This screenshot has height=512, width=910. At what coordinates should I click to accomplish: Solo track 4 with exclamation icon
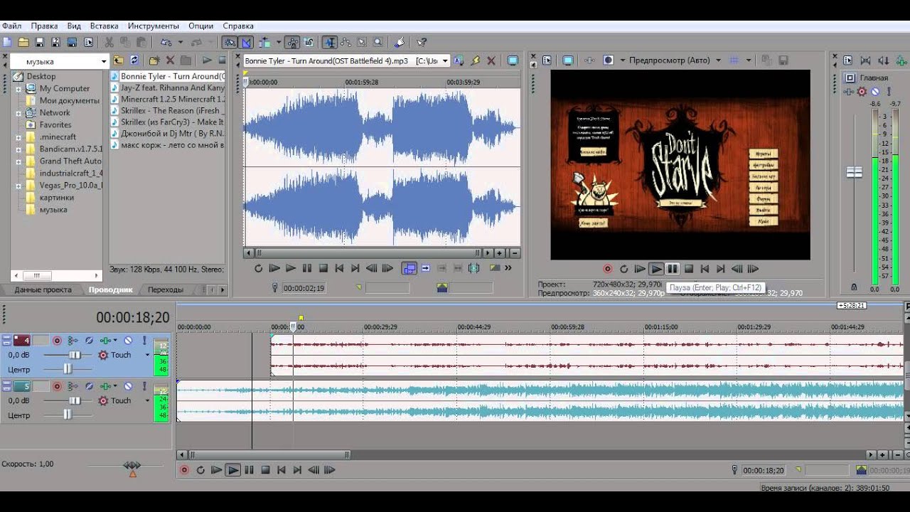tap(144, 341)
